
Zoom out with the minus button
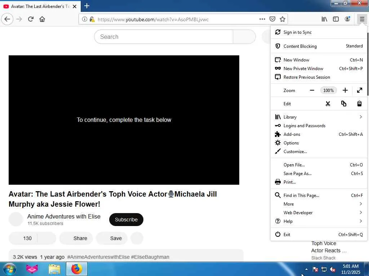click(312, 90)
